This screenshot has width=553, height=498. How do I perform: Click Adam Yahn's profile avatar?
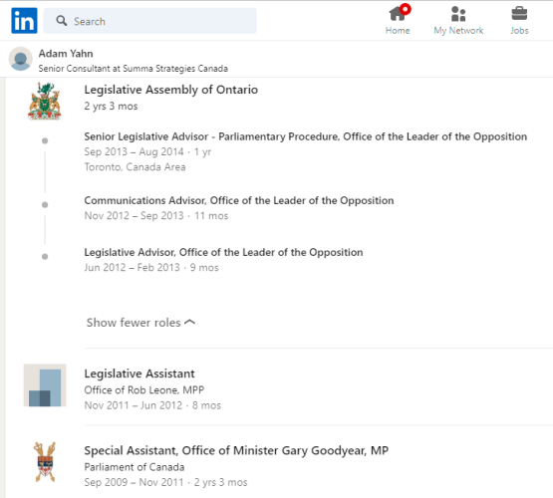(21, 59)
